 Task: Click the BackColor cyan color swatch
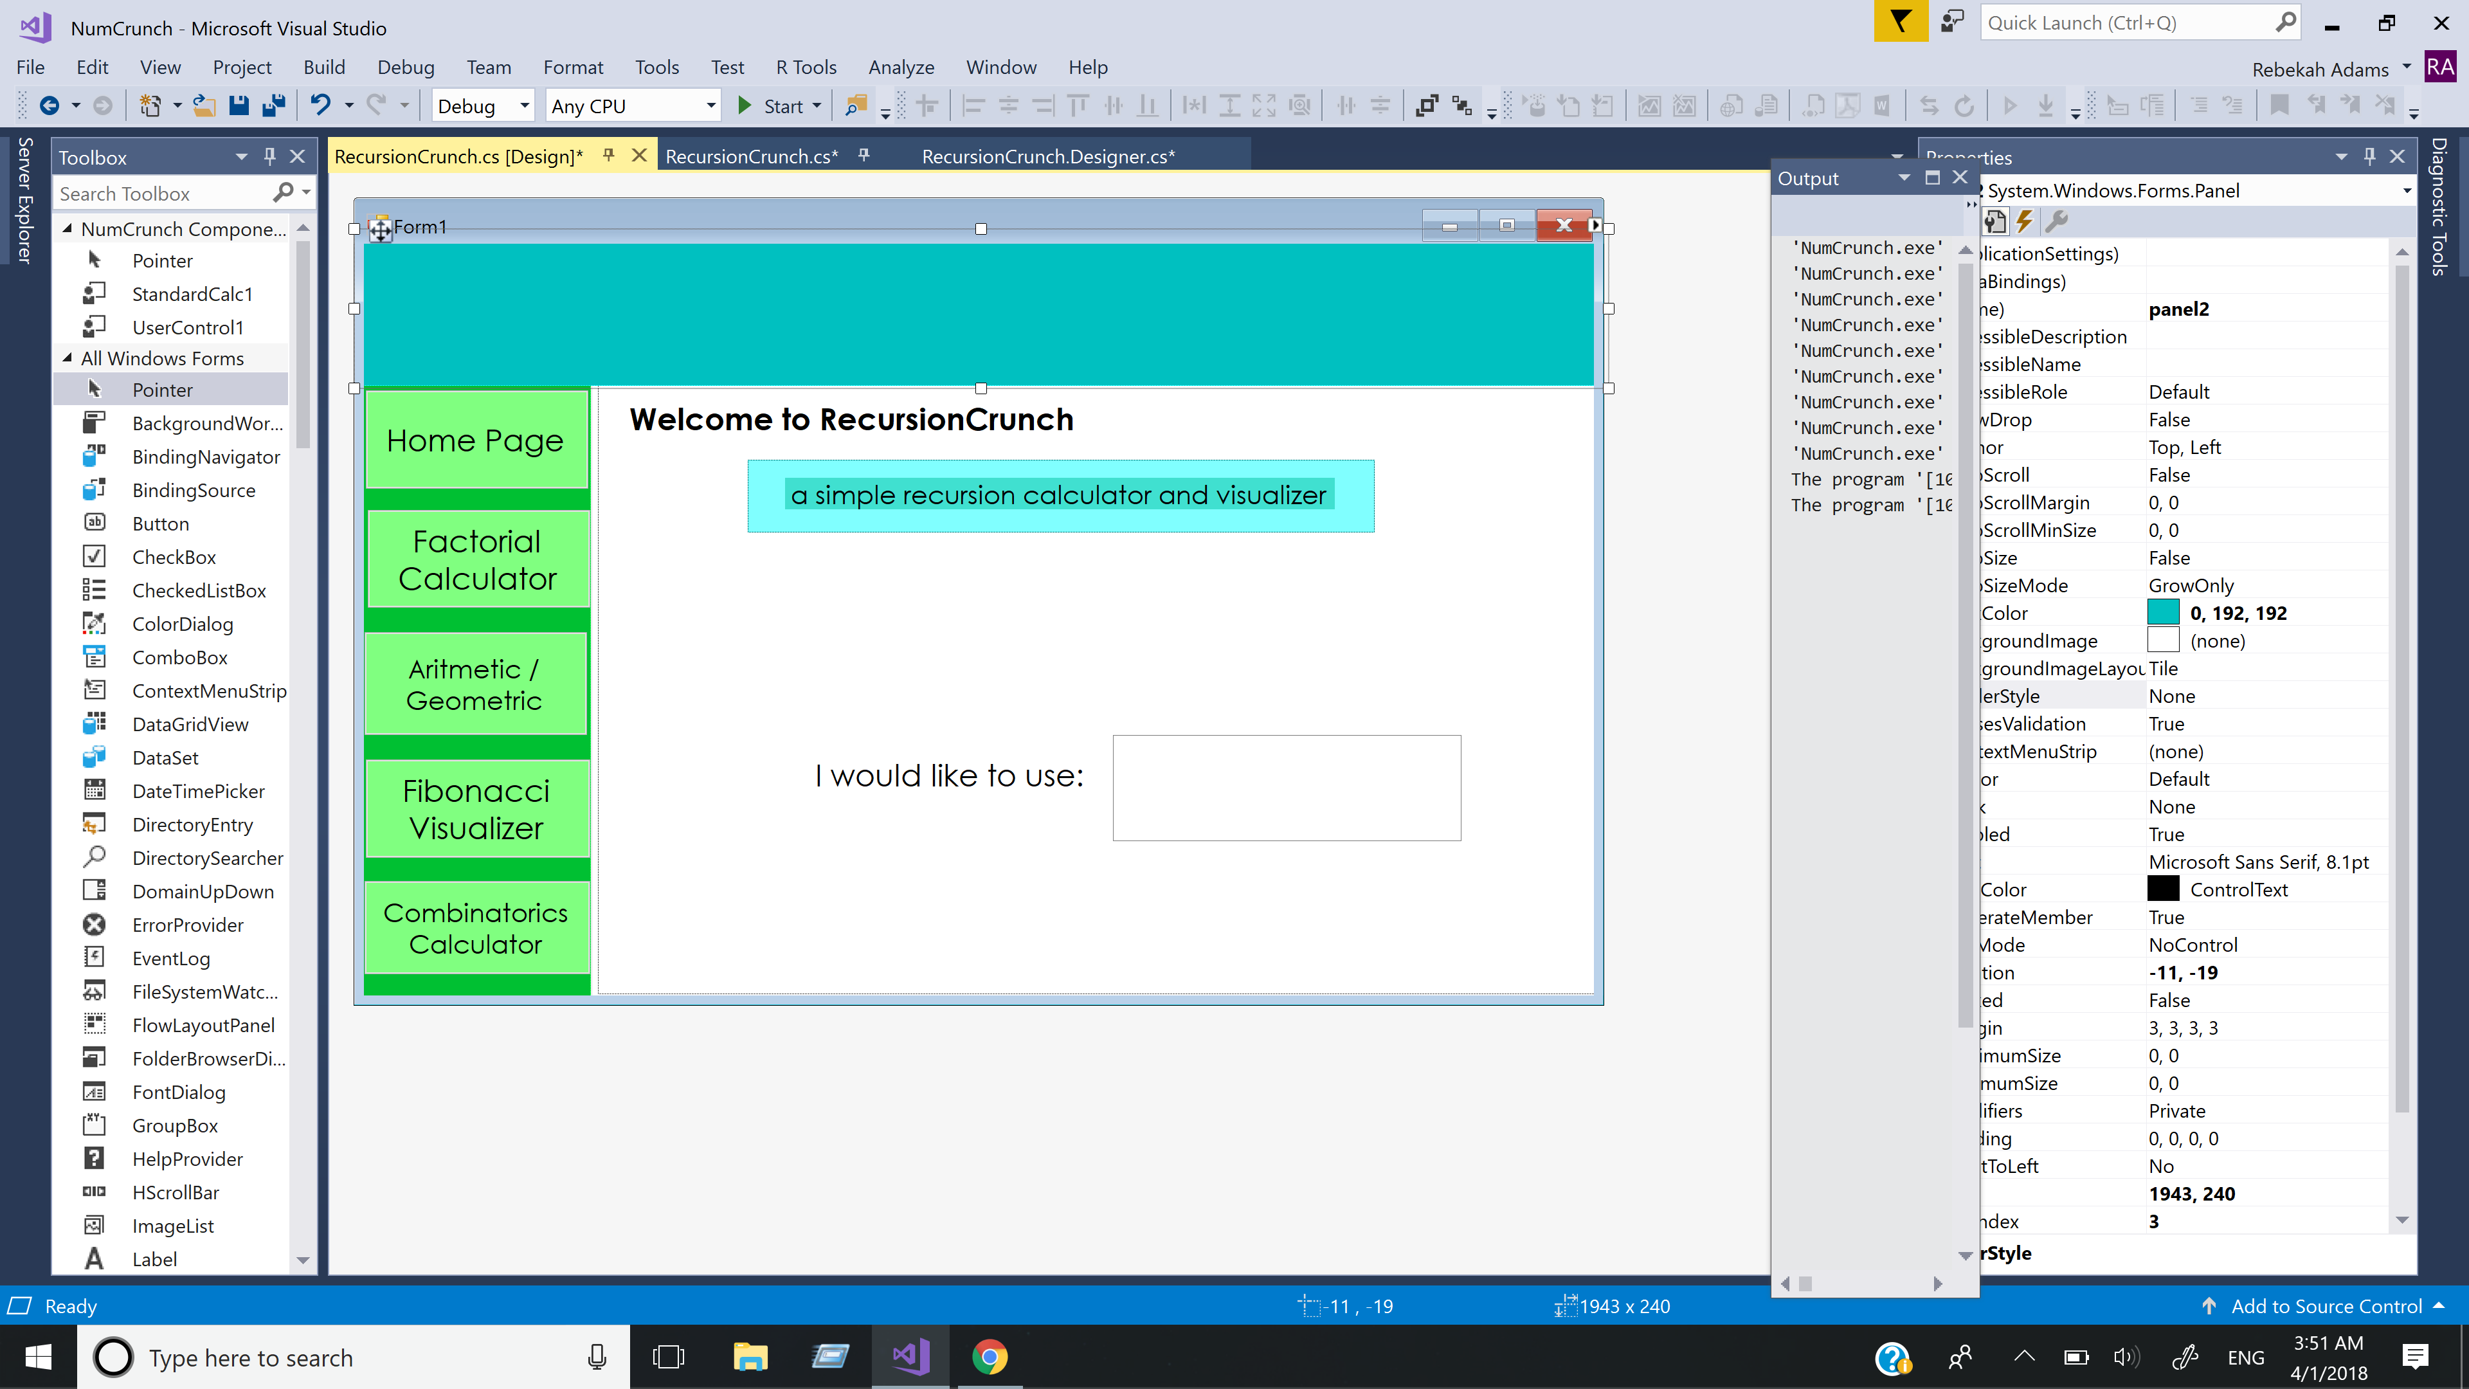point(2163,613)
